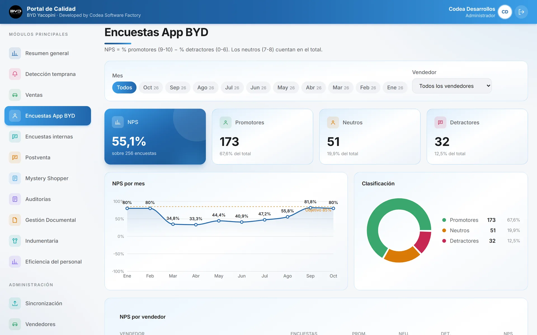Click the Encuestas internas chat icon
The height and width of the screenshot is (335, 537).
pos(15,137)
